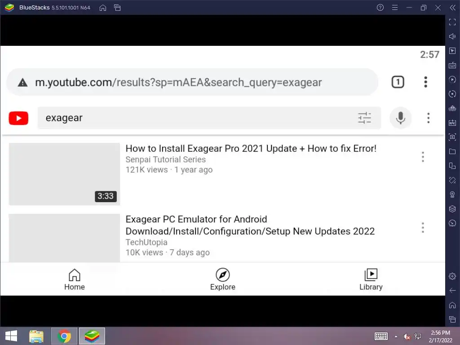The image size is (460, 345).
Task: Click the Windows Start button
Action: pyautogui.click(x=11, y=336)
